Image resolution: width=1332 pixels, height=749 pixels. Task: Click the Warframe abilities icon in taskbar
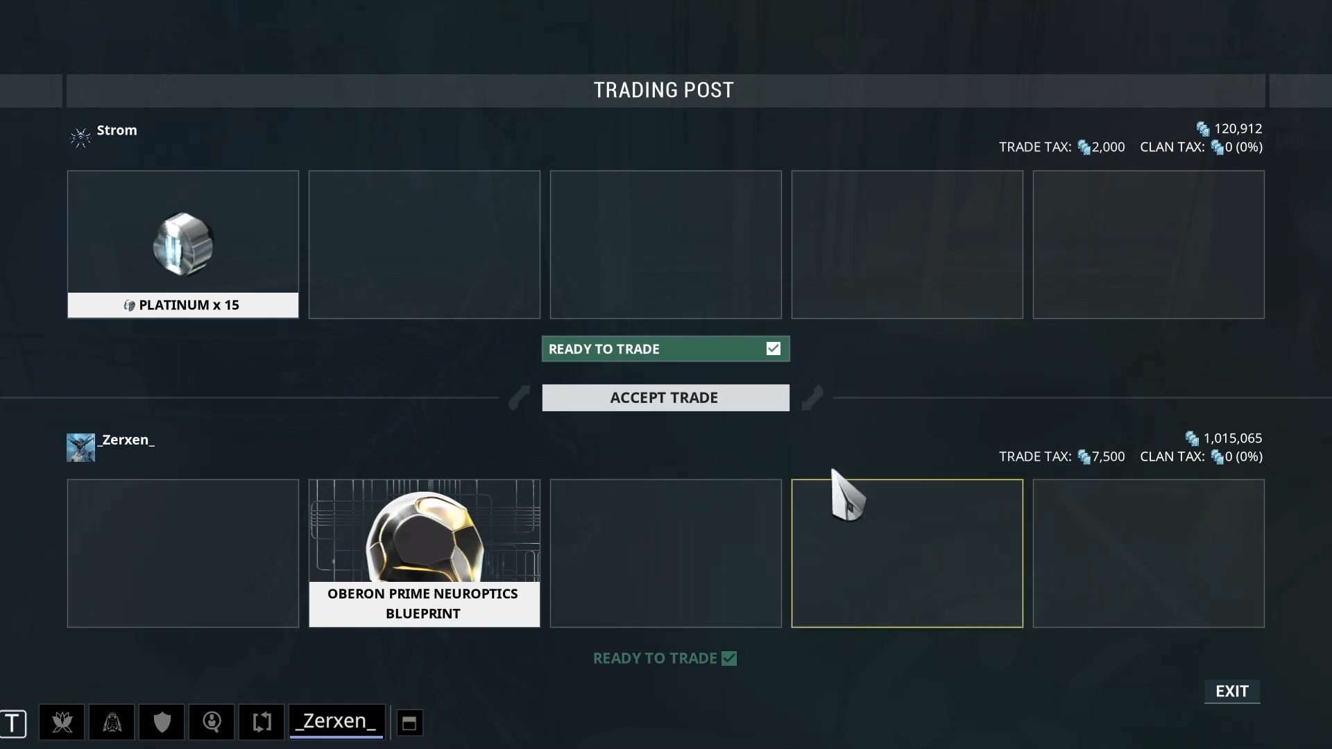point(112,721)
